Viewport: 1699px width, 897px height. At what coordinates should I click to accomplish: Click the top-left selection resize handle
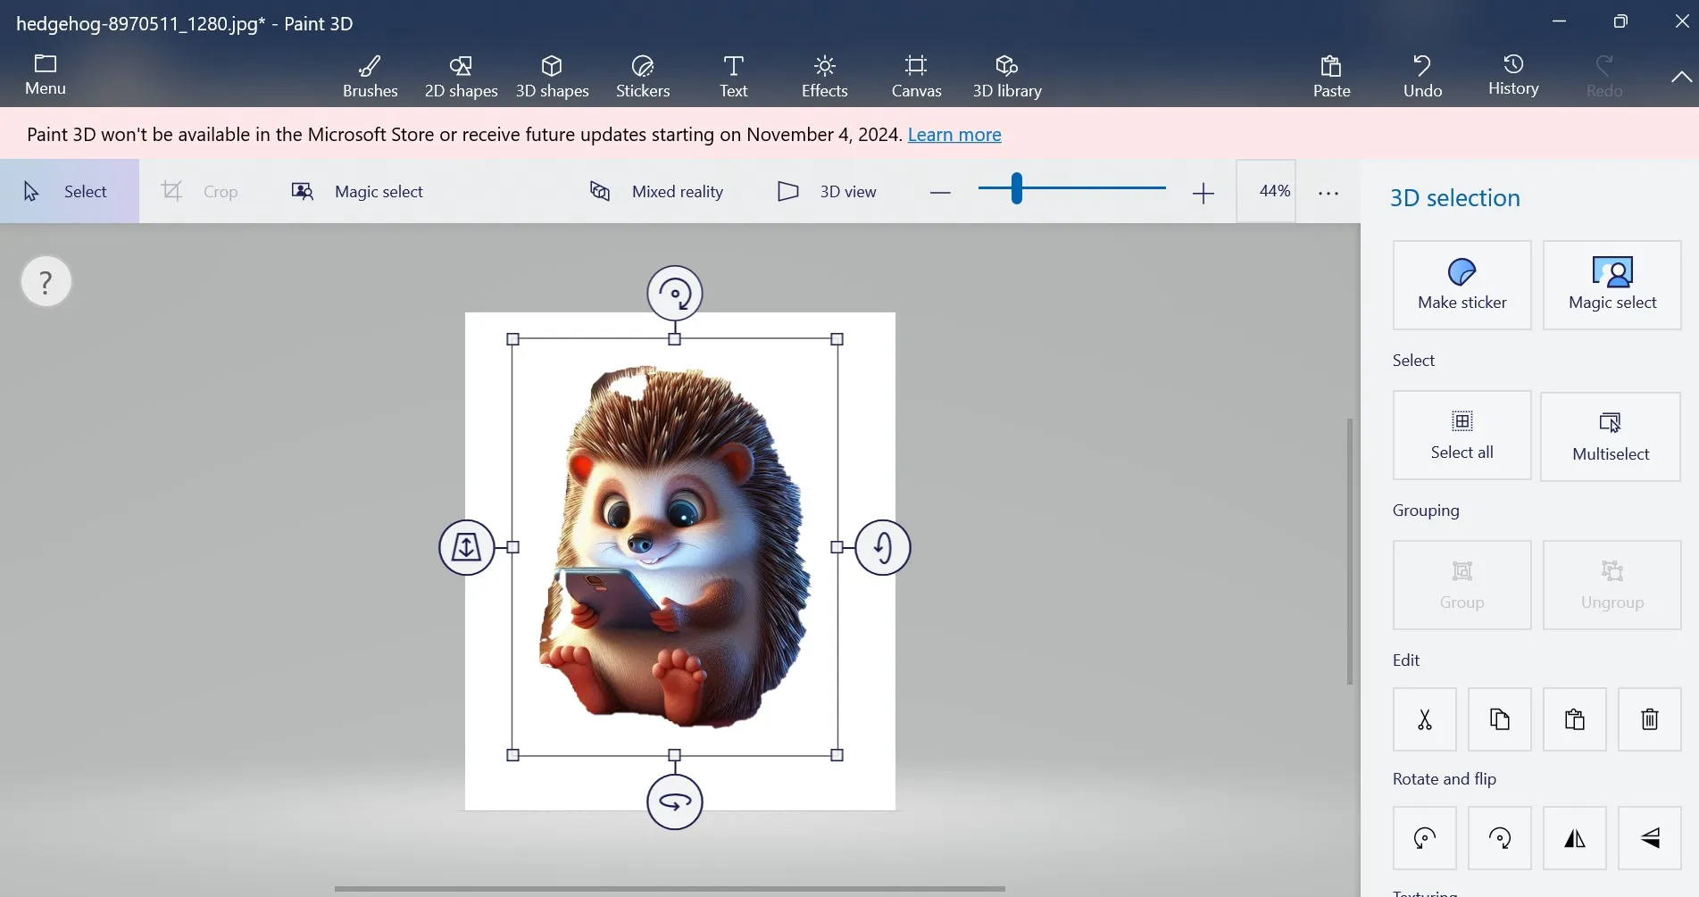pyautogui.click(x=512, y=339)
